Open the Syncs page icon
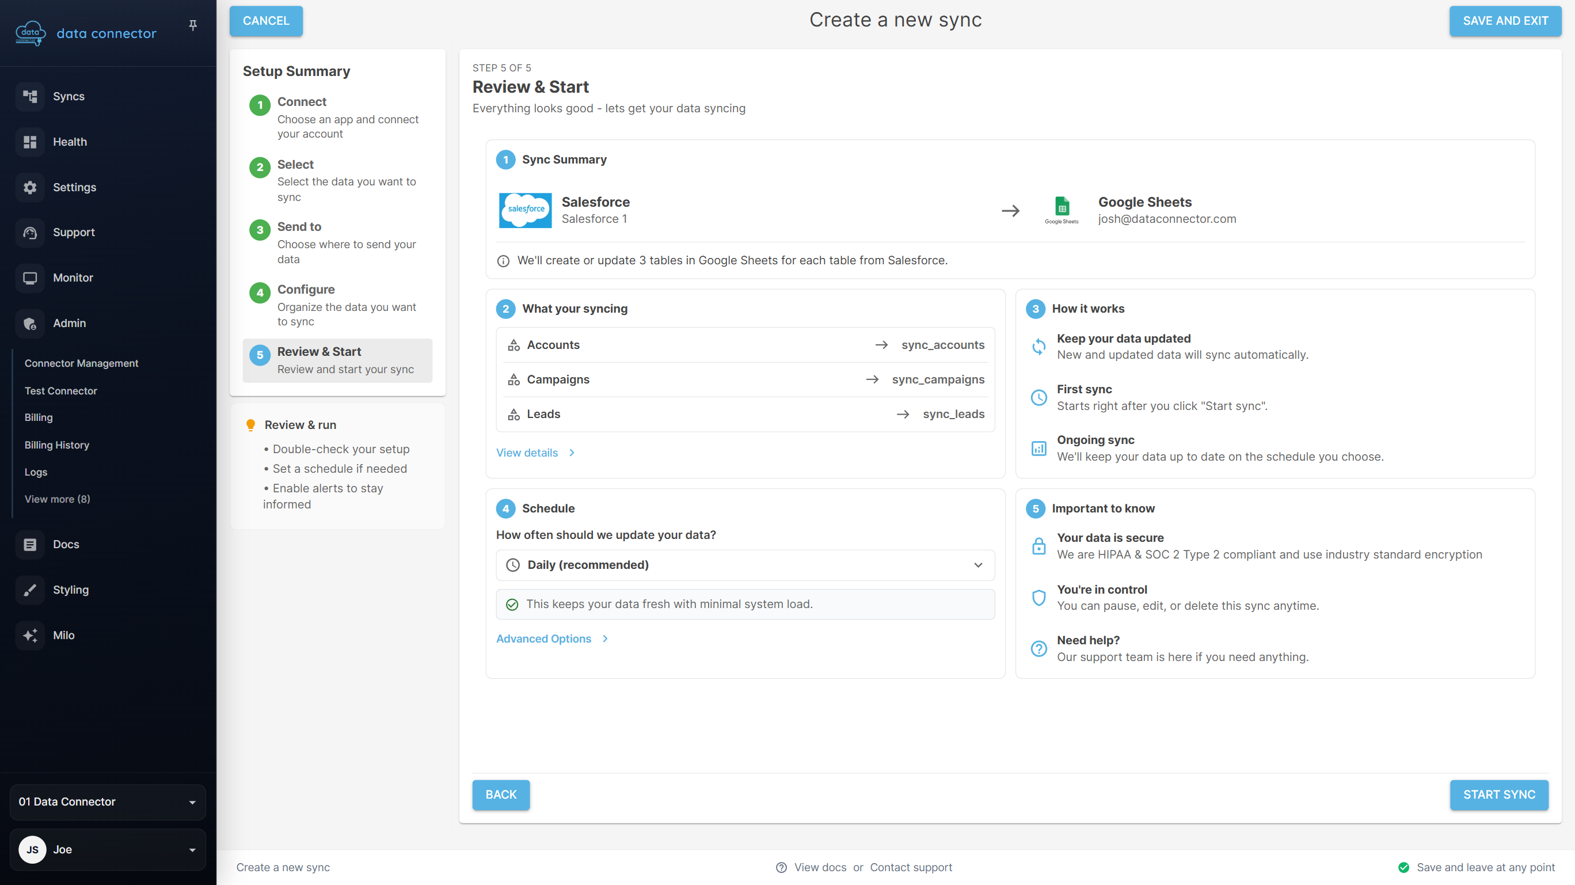Viewport: 1575px width, 885px height. 30,96
